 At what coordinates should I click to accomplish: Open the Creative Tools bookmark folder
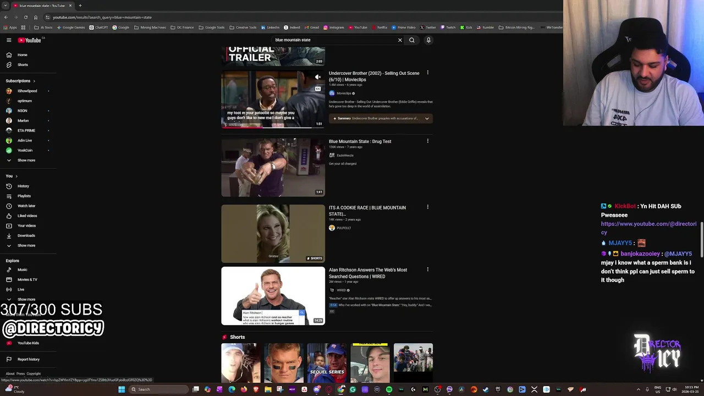tap(243, 28)
